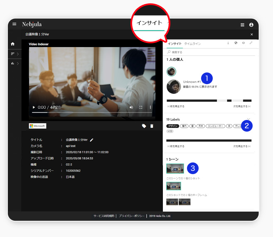Select the shot thumbnail in this scene
The image size is (273, 237).
174,186
